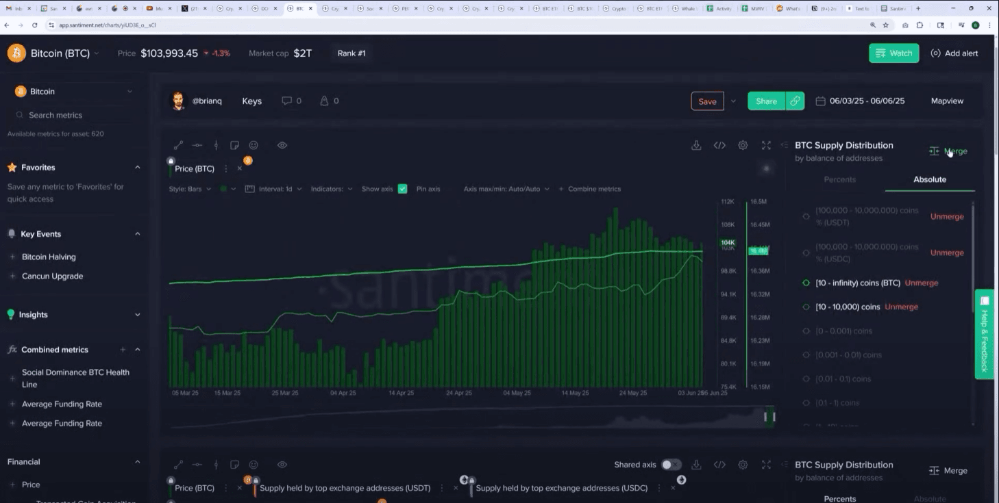Screen dimensions: 999x503
Task: Open chart settings gear icon
Action: 743,145
